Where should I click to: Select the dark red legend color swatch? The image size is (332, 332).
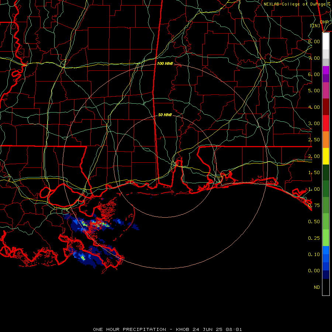point(326,107)
